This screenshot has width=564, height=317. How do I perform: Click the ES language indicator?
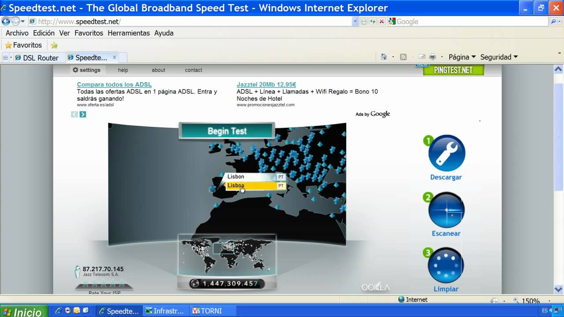tap(545, 311)
